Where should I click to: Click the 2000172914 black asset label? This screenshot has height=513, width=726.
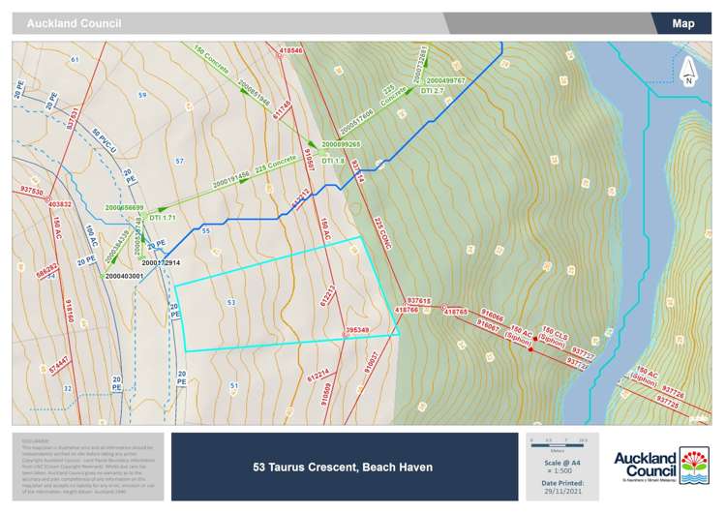tap(161, 262)
